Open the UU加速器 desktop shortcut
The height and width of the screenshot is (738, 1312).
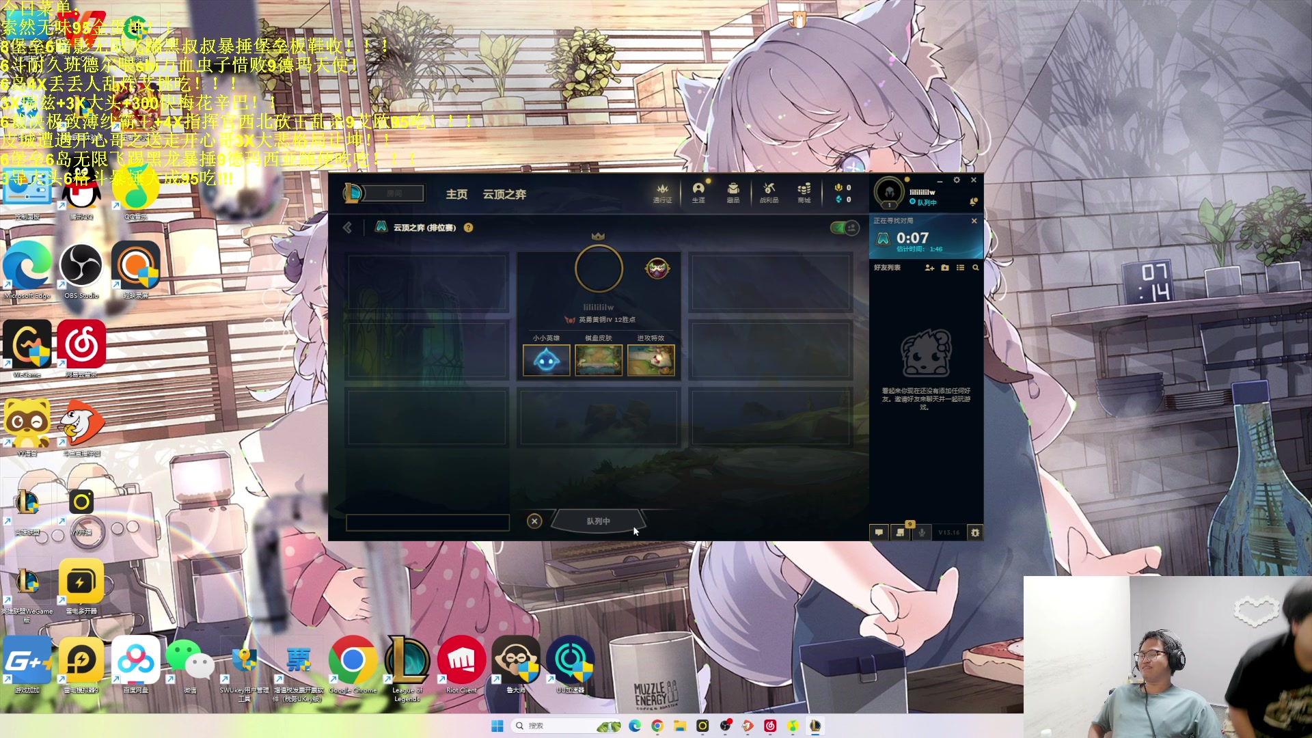point(570,666)
